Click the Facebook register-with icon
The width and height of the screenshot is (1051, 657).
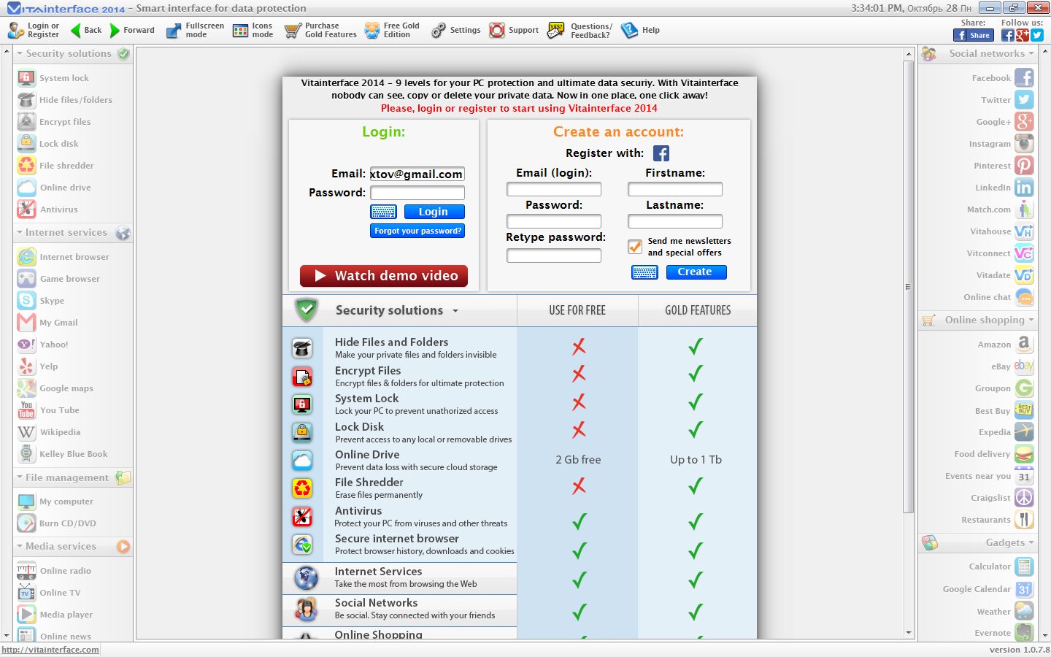coord(661,153)
